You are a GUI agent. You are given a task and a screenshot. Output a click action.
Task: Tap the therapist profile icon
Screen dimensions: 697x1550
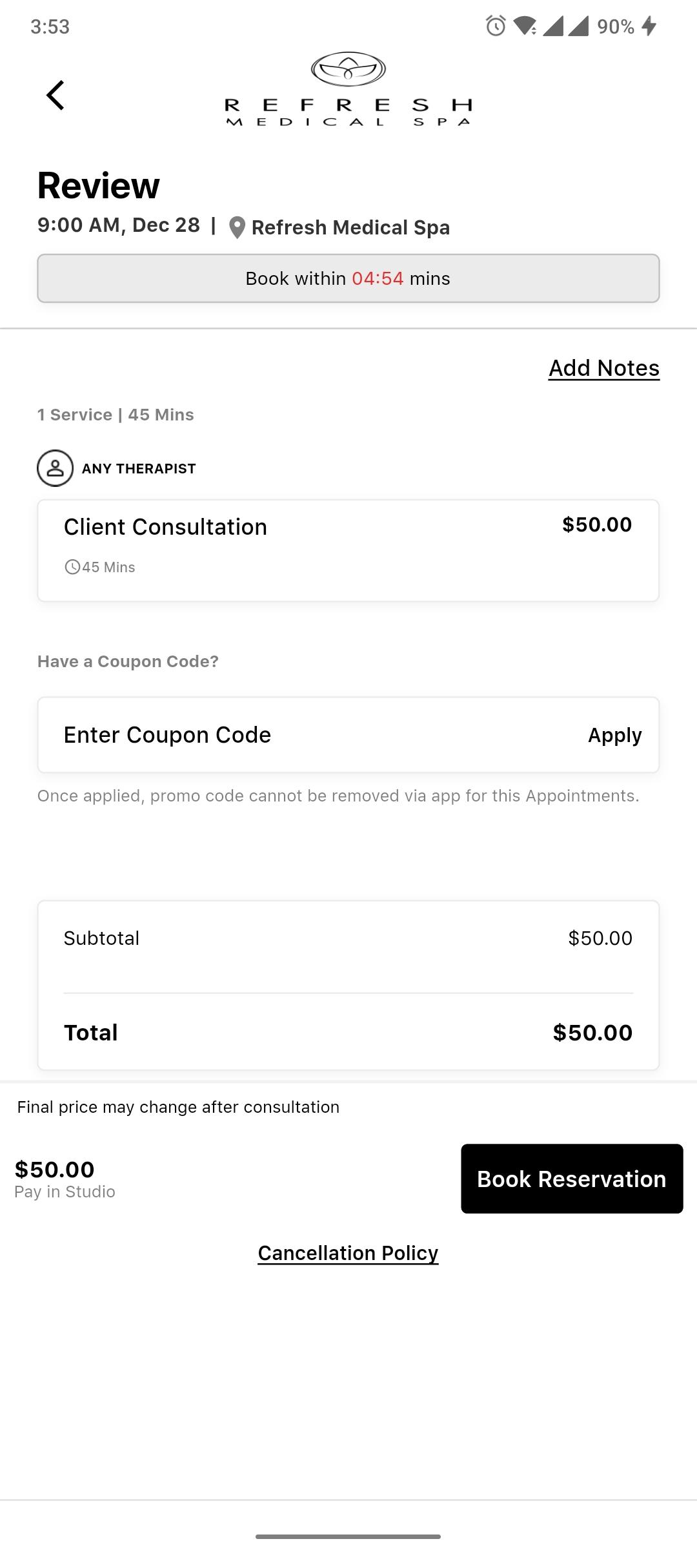[x=55, y=468]
